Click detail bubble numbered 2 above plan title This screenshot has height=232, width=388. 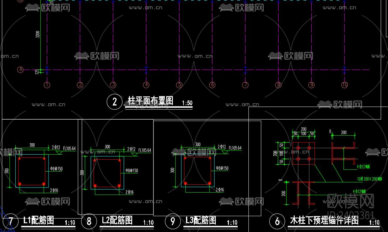click(x=115, y=102)
